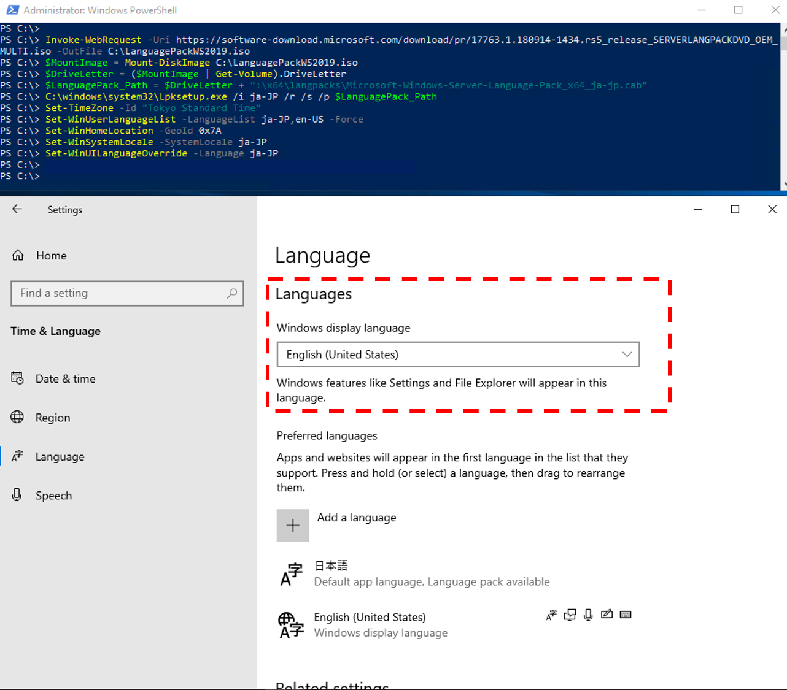
Task: Click the $DriveLetter assignment line in PowerShell
Action: (196, 74)
